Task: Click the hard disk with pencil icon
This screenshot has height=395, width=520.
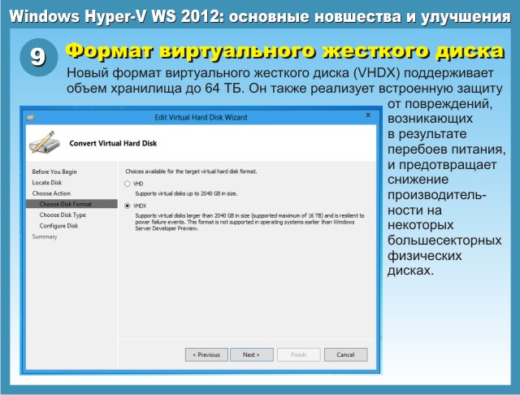Action: [45, 142]
